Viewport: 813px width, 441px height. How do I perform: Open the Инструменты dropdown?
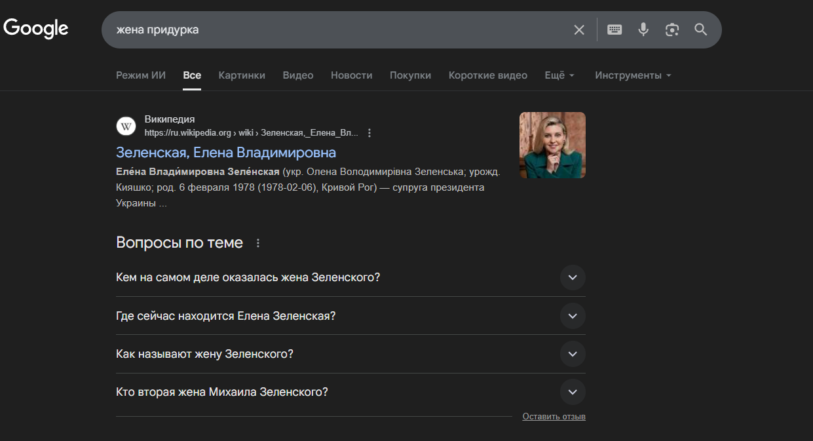click(x=633, y=75)
